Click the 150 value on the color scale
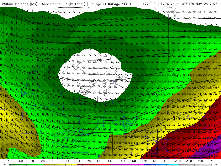 click(122, 161)
